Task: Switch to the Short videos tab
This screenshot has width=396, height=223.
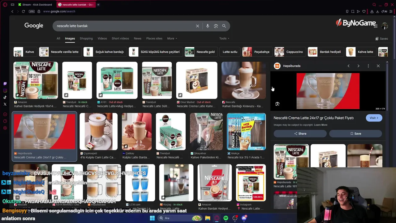Action: [120, 38]
